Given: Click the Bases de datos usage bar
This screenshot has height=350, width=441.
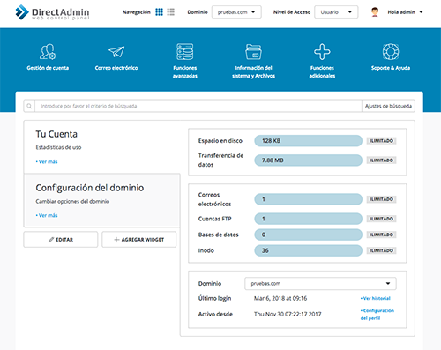Looking at the screenshot, I should tap(308, 235).
